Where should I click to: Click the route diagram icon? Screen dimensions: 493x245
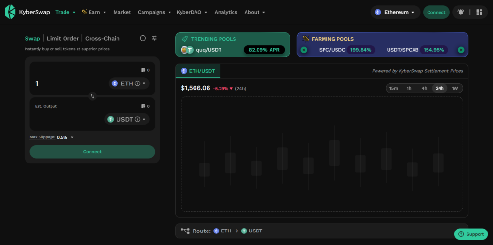point(185,231)
